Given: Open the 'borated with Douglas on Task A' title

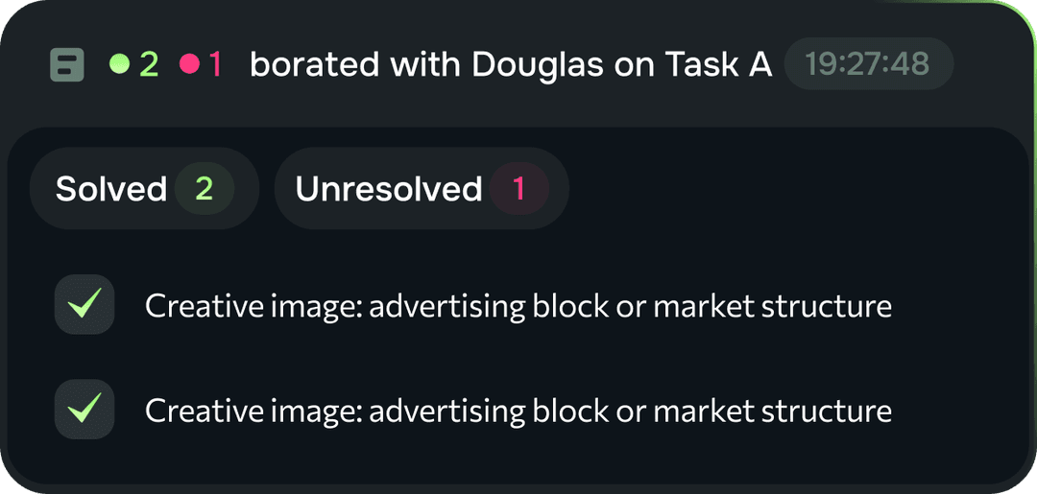Looking at the screenshot, I should tap(510, 64).
